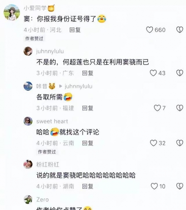Reply to 咔昔's comment from 福建

coord(88,108)
